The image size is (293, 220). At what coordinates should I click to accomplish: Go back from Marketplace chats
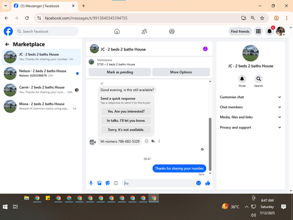7,45
